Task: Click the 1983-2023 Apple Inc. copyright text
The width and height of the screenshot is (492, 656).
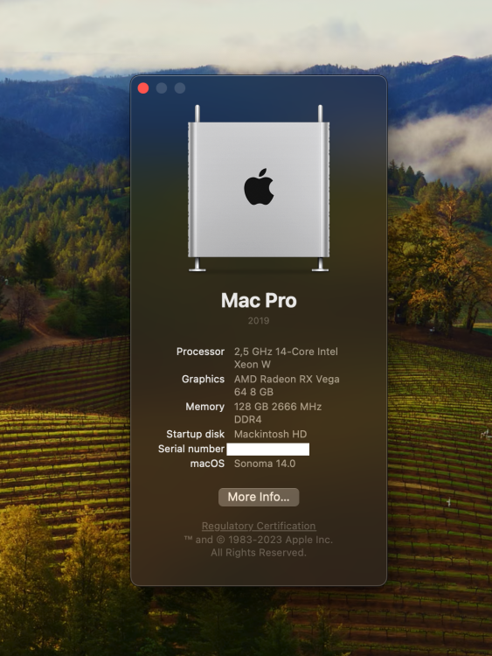Action: pos(259,540)
